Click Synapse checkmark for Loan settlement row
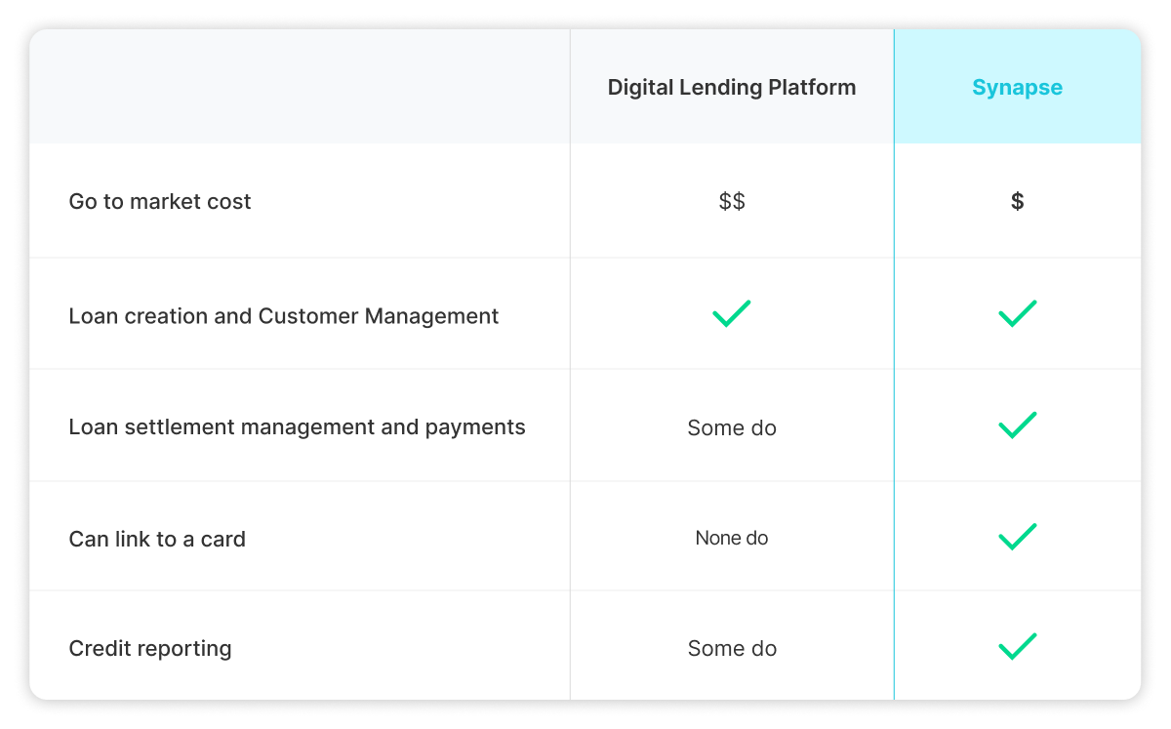Screen dimensions: 1171x729 pyautogui.click(x=1017, y=425)
